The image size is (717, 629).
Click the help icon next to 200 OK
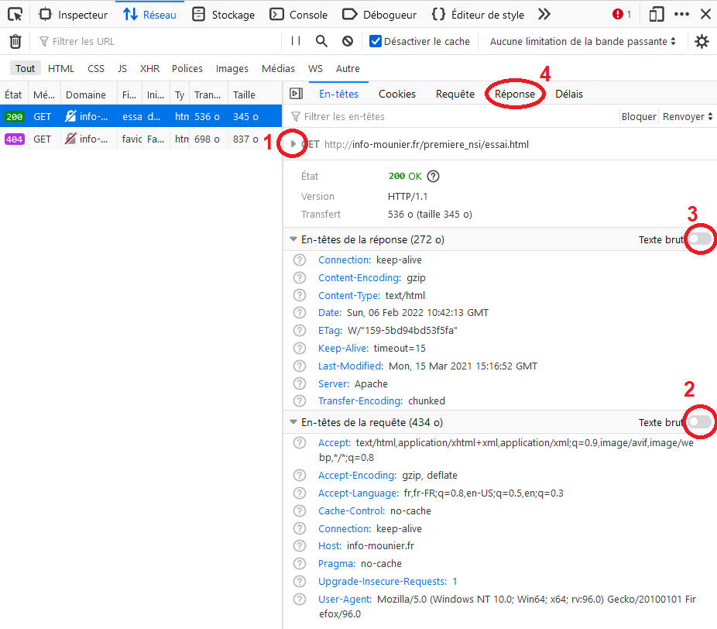tap(433, 176)
